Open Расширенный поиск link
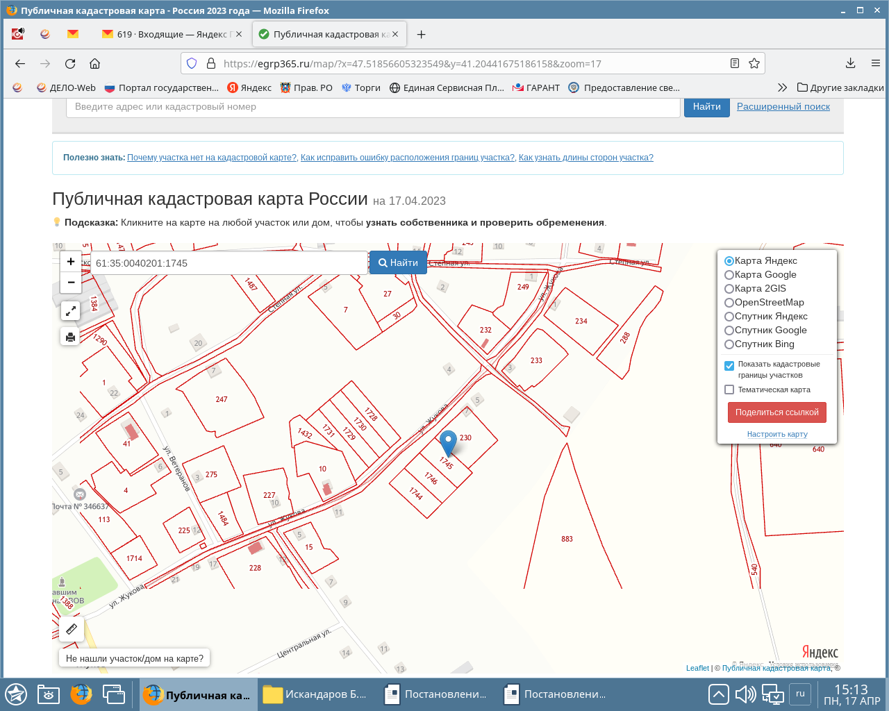The height and width of the screenshot is (711, 889). click(783, 107)
